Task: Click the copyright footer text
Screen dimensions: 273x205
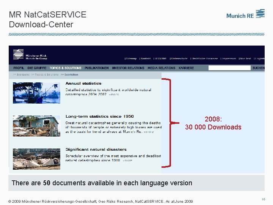Action: [100, 202]
